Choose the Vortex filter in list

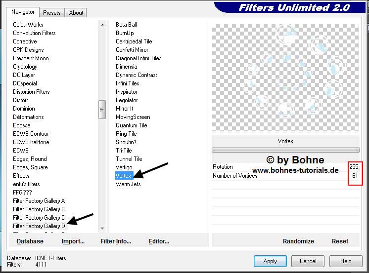click(x=123, y=176)
